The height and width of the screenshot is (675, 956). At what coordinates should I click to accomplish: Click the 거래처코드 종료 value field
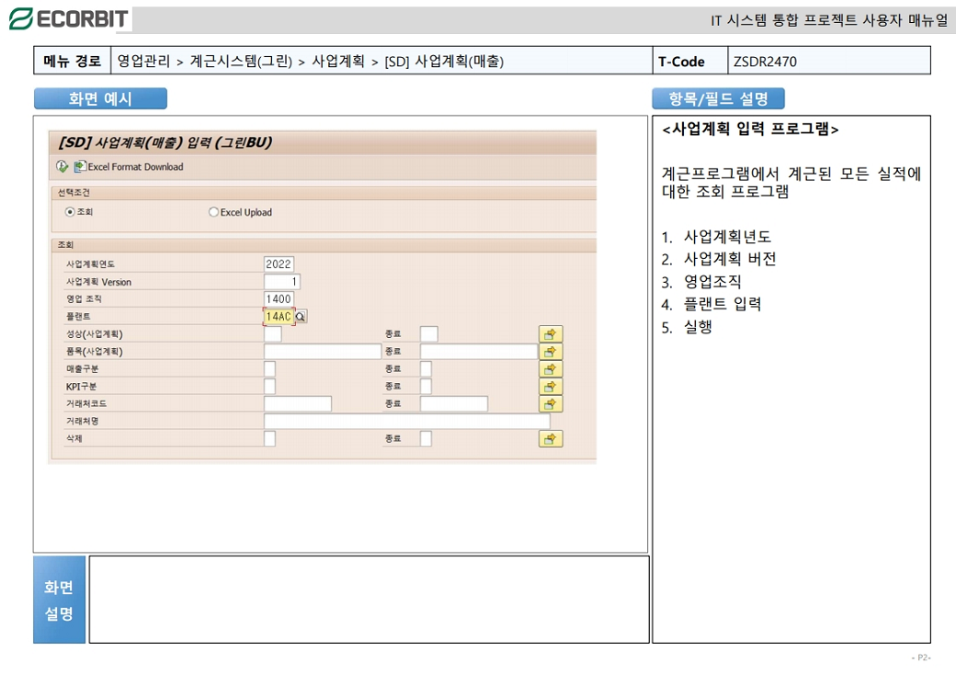[453, 404]
